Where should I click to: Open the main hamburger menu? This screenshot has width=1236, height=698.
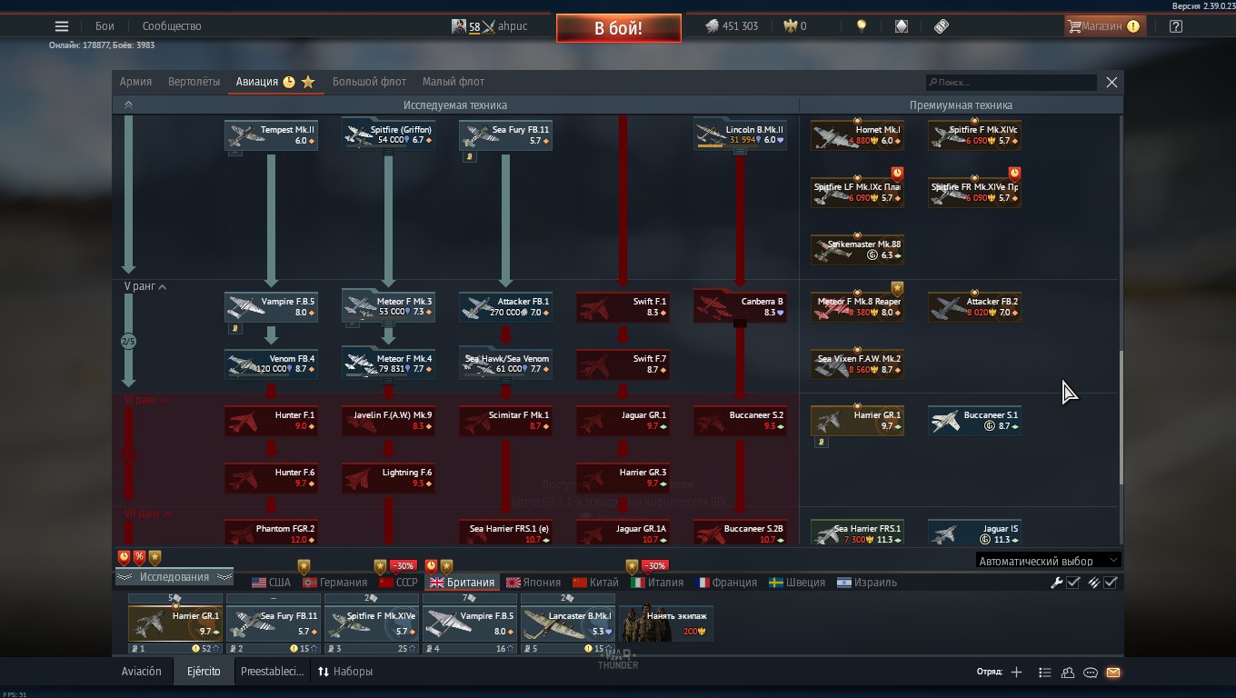tap(62, 26)
